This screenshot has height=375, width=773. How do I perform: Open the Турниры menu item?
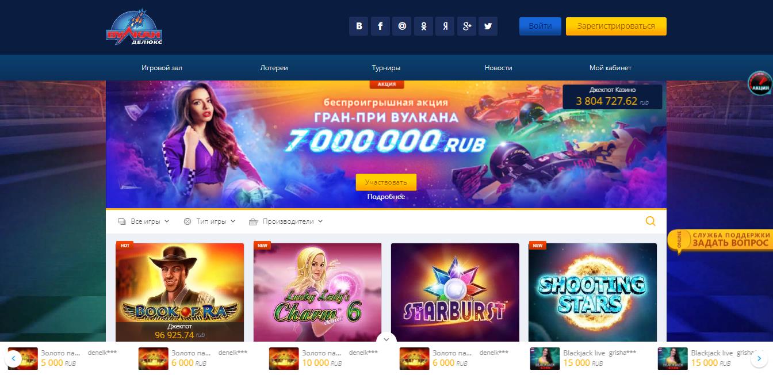coord(386,68)
